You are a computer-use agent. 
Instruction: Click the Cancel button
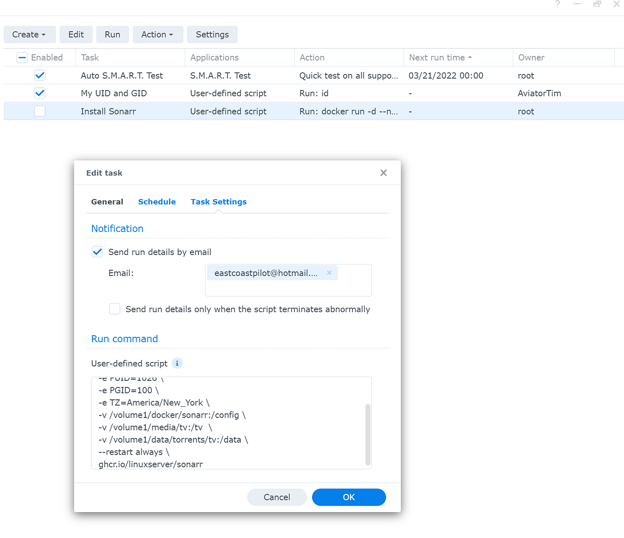click(276, 497)
